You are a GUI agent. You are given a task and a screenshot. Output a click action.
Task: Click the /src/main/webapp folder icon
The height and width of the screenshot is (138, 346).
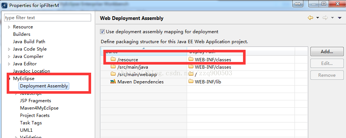(x=113, y=74)
